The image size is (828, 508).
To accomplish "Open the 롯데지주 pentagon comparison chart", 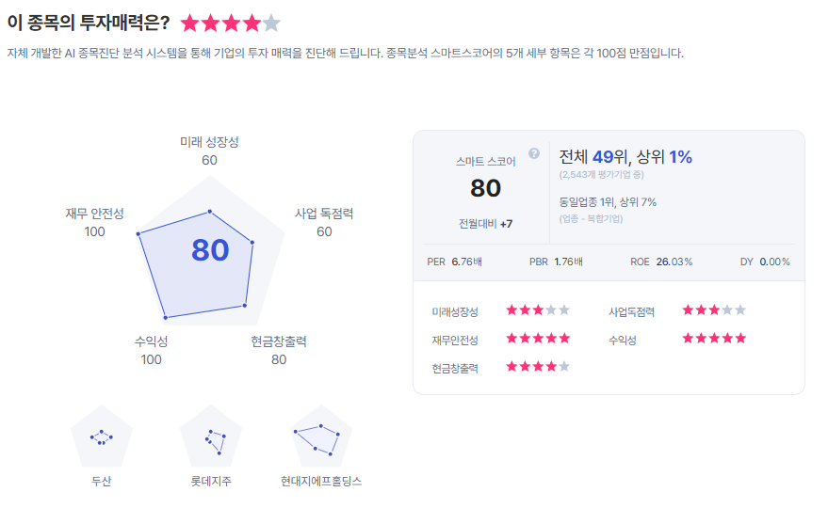I will click(x=211, y=437).
